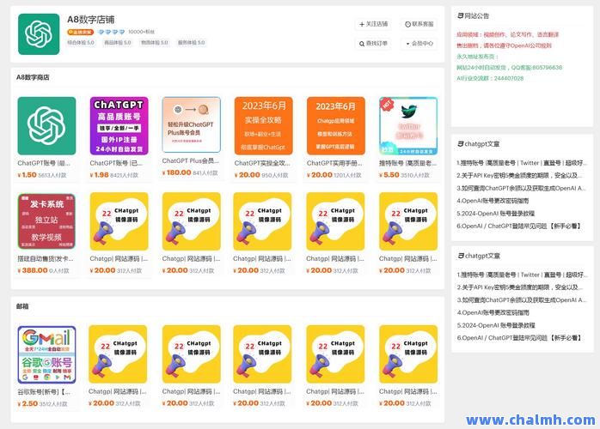Open the 2023年6月 实操全攻略 product image

coord(263,125)
